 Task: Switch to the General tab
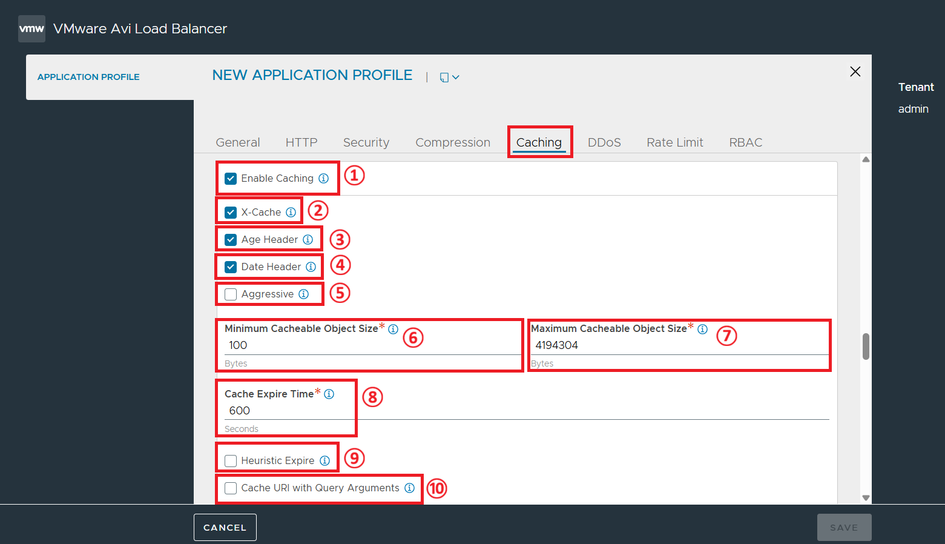(238, 142)
